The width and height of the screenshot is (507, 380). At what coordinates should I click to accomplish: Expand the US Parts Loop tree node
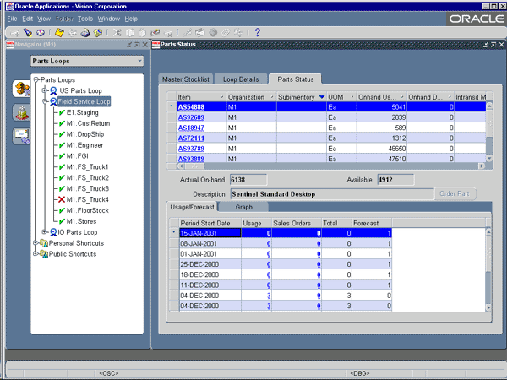click(x=45, y=90)
